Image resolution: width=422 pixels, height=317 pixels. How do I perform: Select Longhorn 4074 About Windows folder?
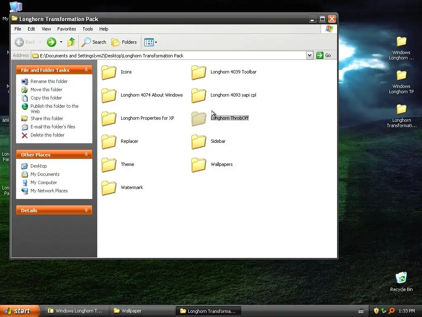click(x=142, y=95)
